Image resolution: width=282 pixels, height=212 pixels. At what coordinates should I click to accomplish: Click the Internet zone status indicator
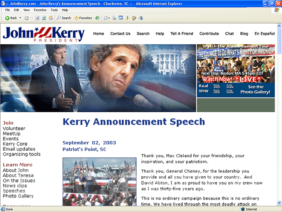point(249,209)
